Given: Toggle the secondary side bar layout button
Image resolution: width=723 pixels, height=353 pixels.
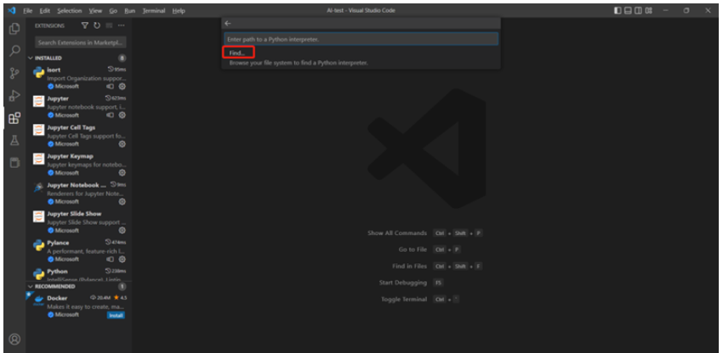Looking at the screenshot, I should pos(638,10).
